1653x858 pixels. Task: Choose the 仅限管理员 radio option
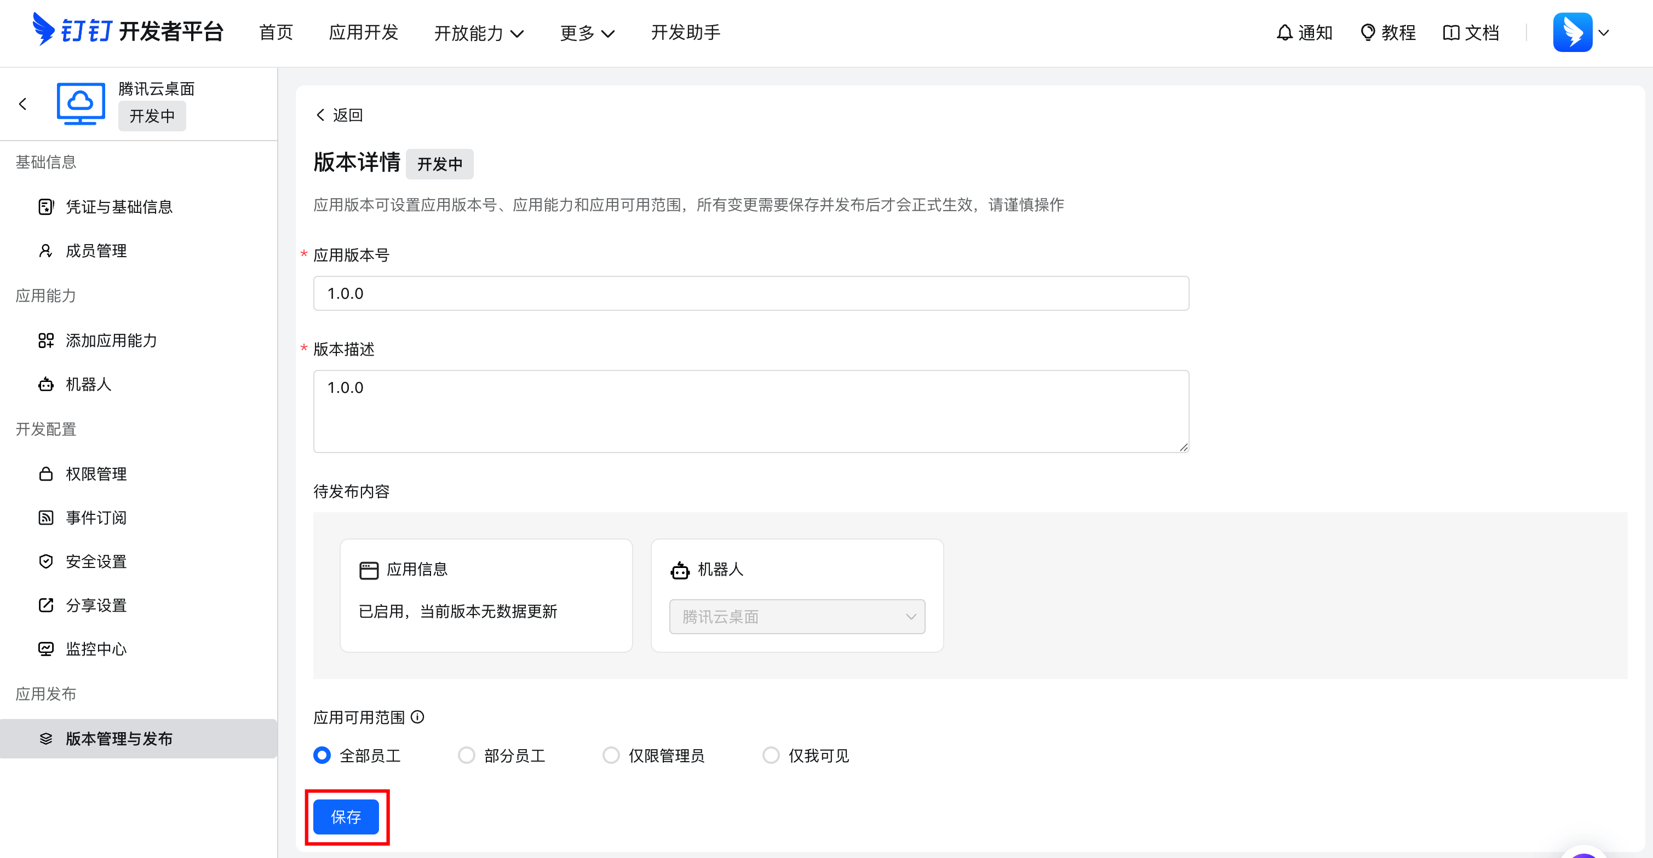point(611,755)
